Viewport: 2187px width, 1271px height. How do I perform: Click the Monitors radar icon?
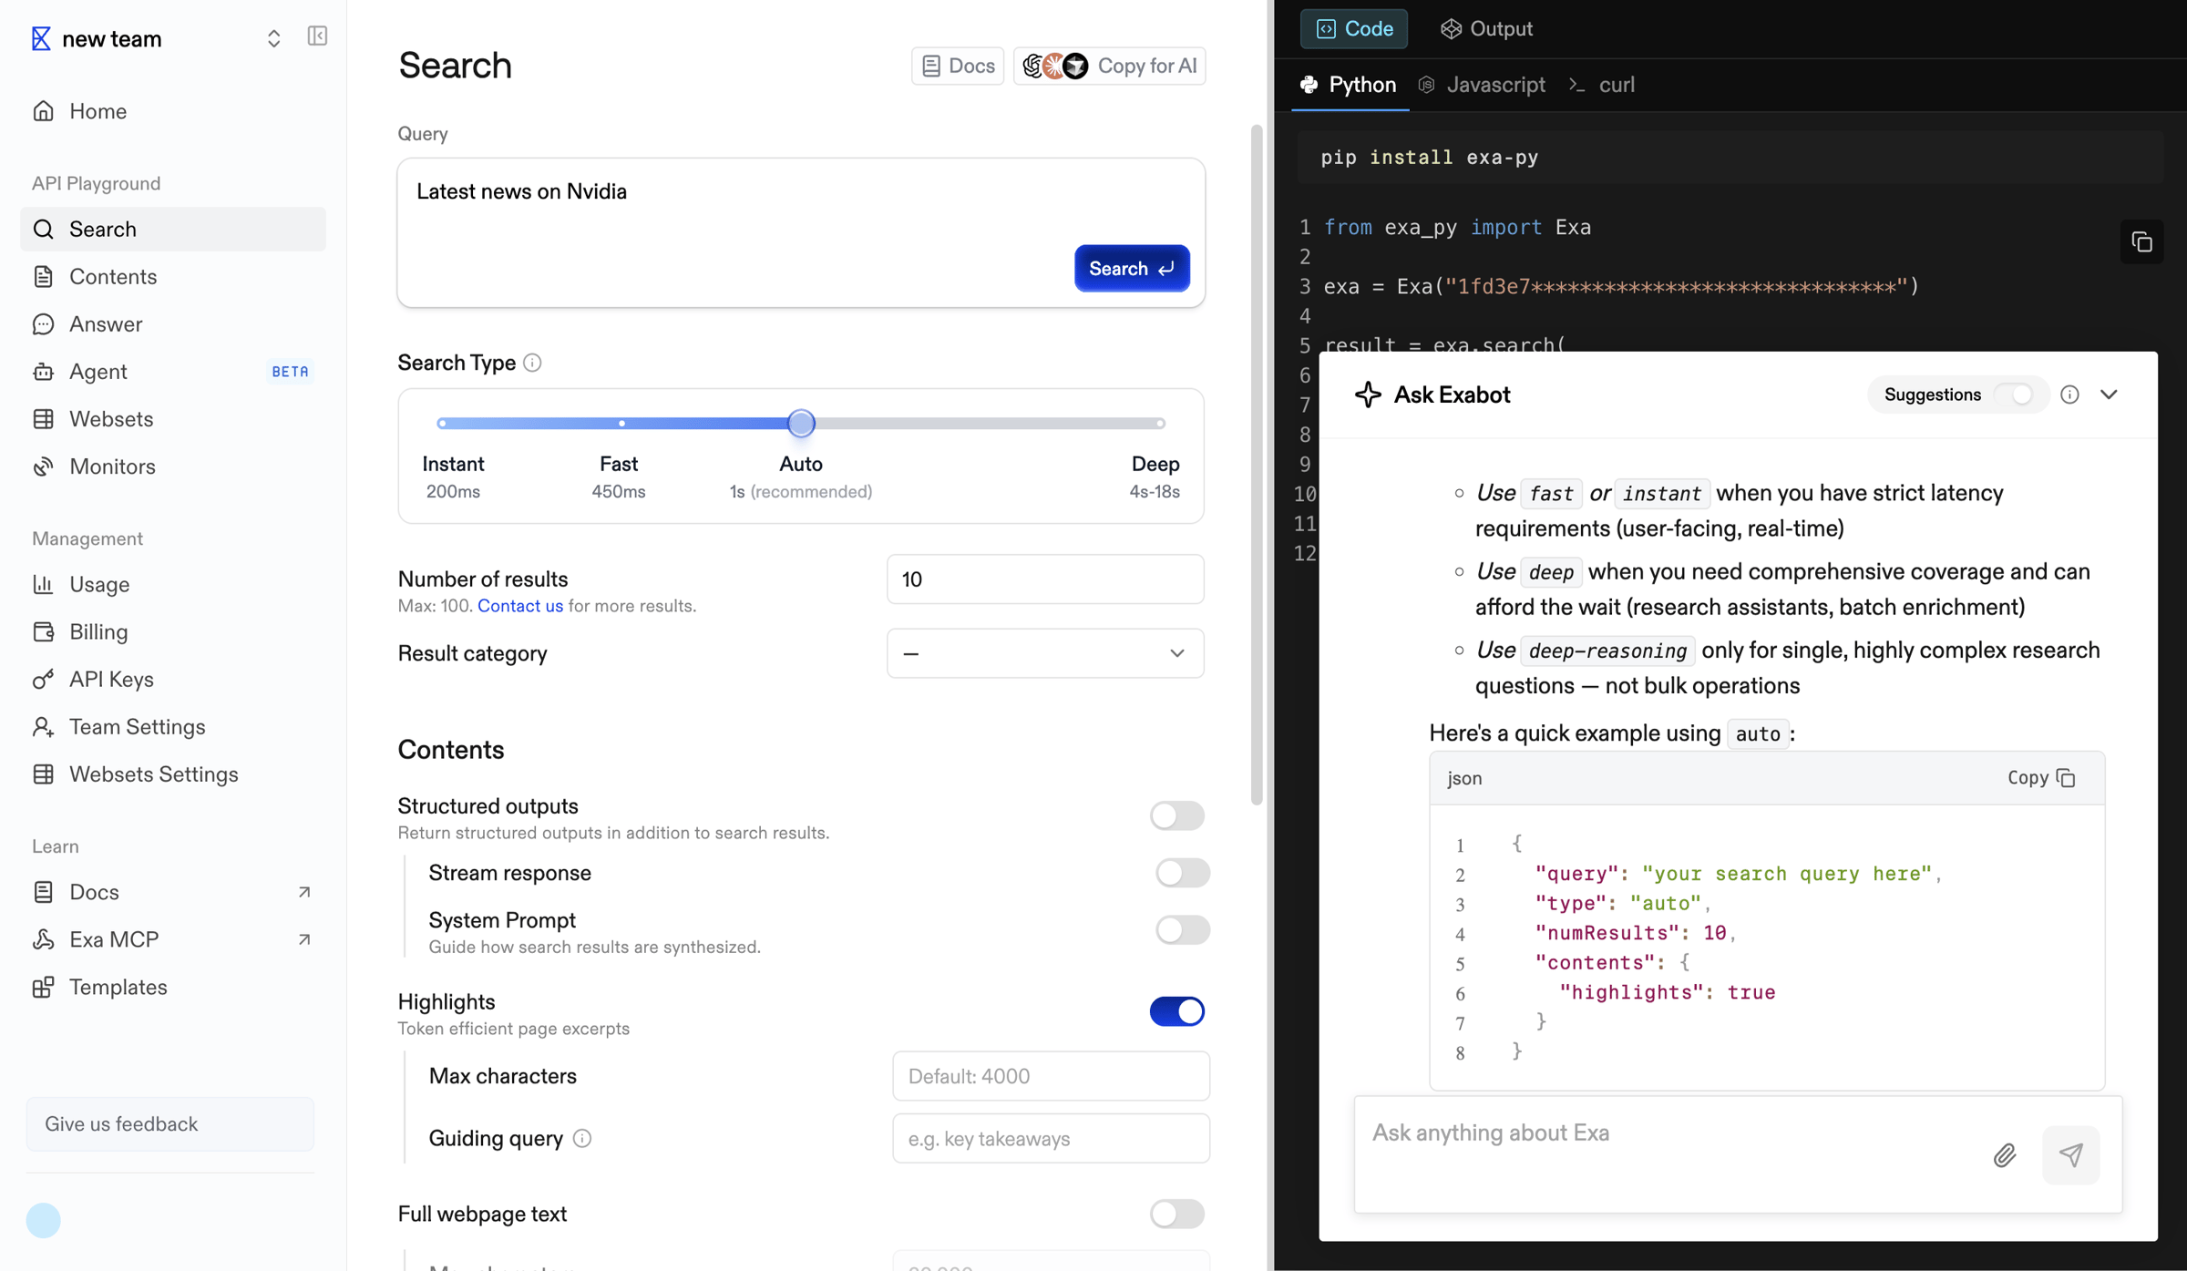tap(43, 466)
